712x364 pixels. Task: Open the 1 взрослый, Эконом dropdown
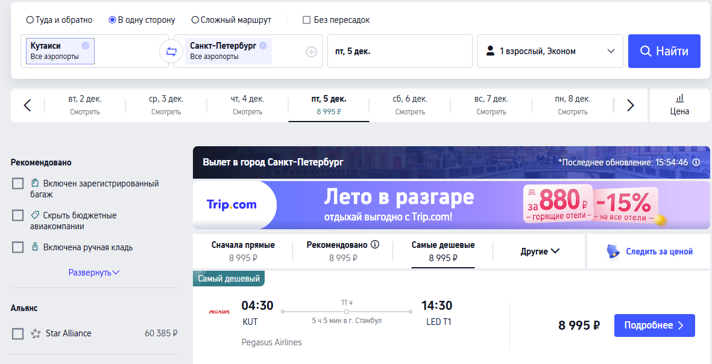(550, 51)
